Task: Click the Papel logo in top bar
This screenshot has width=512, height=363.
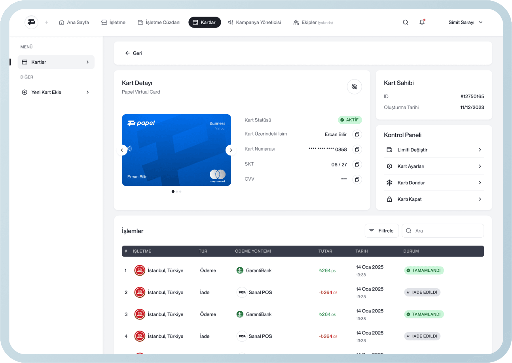Action: click(31, 22)
